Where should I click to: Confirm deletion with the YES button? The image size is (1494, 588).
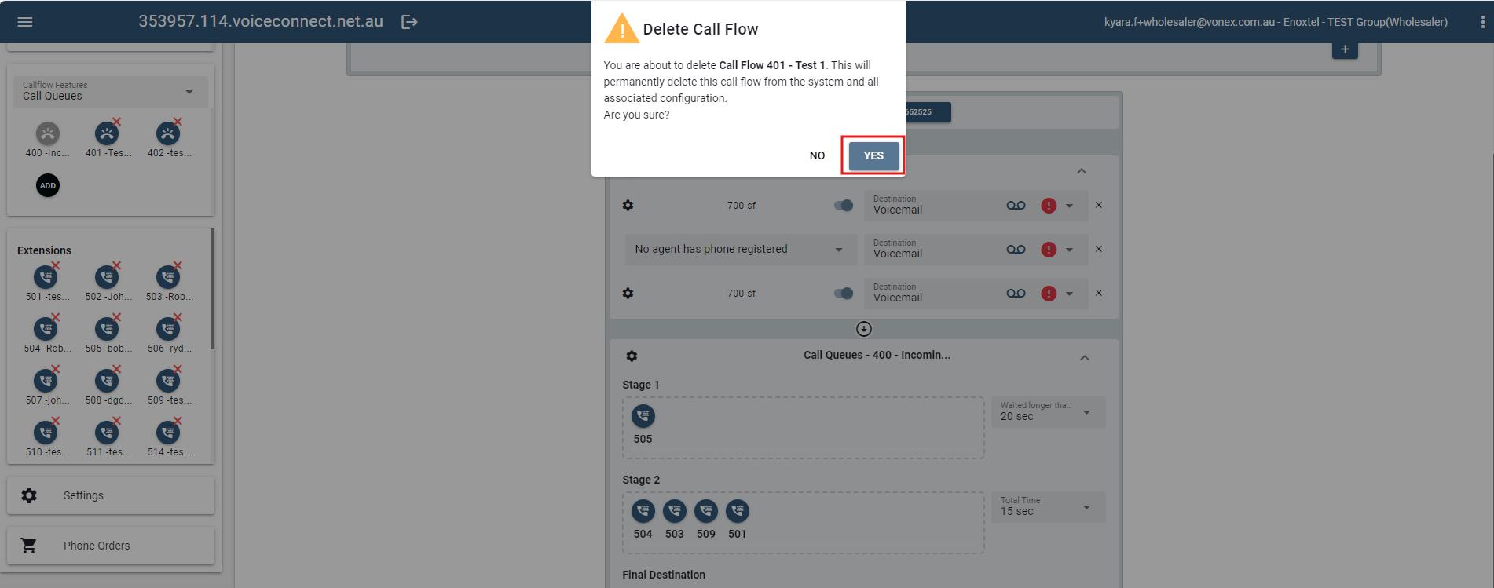(x=873, y=155)
